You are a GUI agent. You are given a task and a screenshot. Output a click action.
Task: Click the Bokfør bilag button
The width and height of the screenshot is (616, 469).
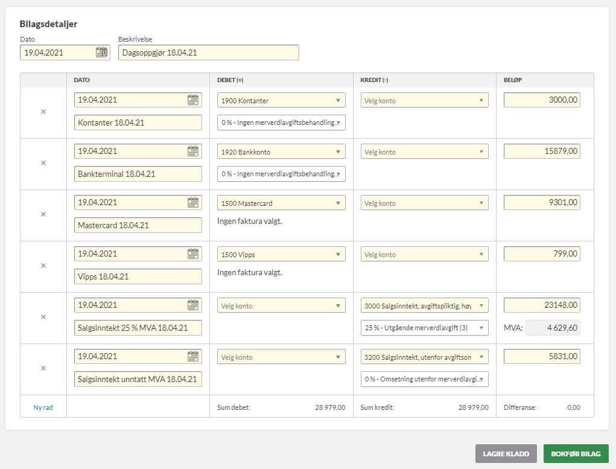coord(576,454)
